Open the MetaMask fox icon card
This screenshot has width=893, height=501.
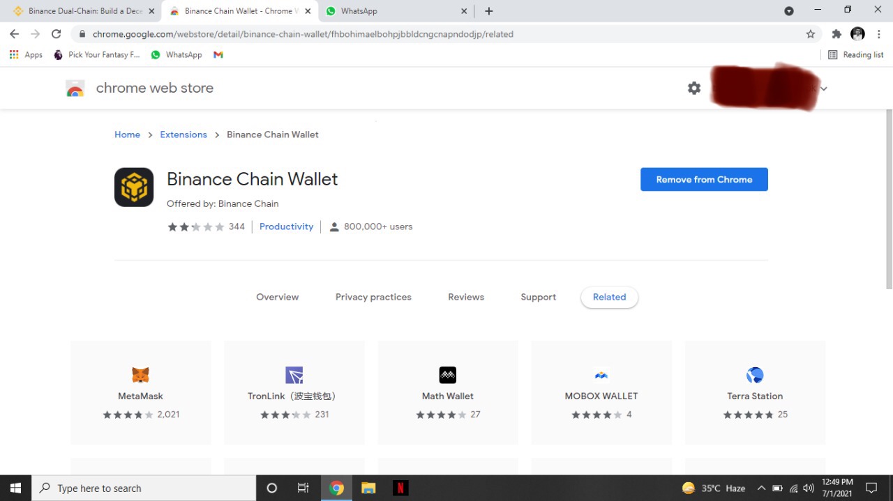pyautogui.click(x=140, y=375)
